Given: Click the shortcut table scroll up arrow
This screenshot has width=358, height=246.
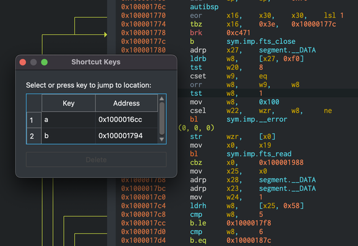Looking at the screenshot, I should tap(161, 98).
